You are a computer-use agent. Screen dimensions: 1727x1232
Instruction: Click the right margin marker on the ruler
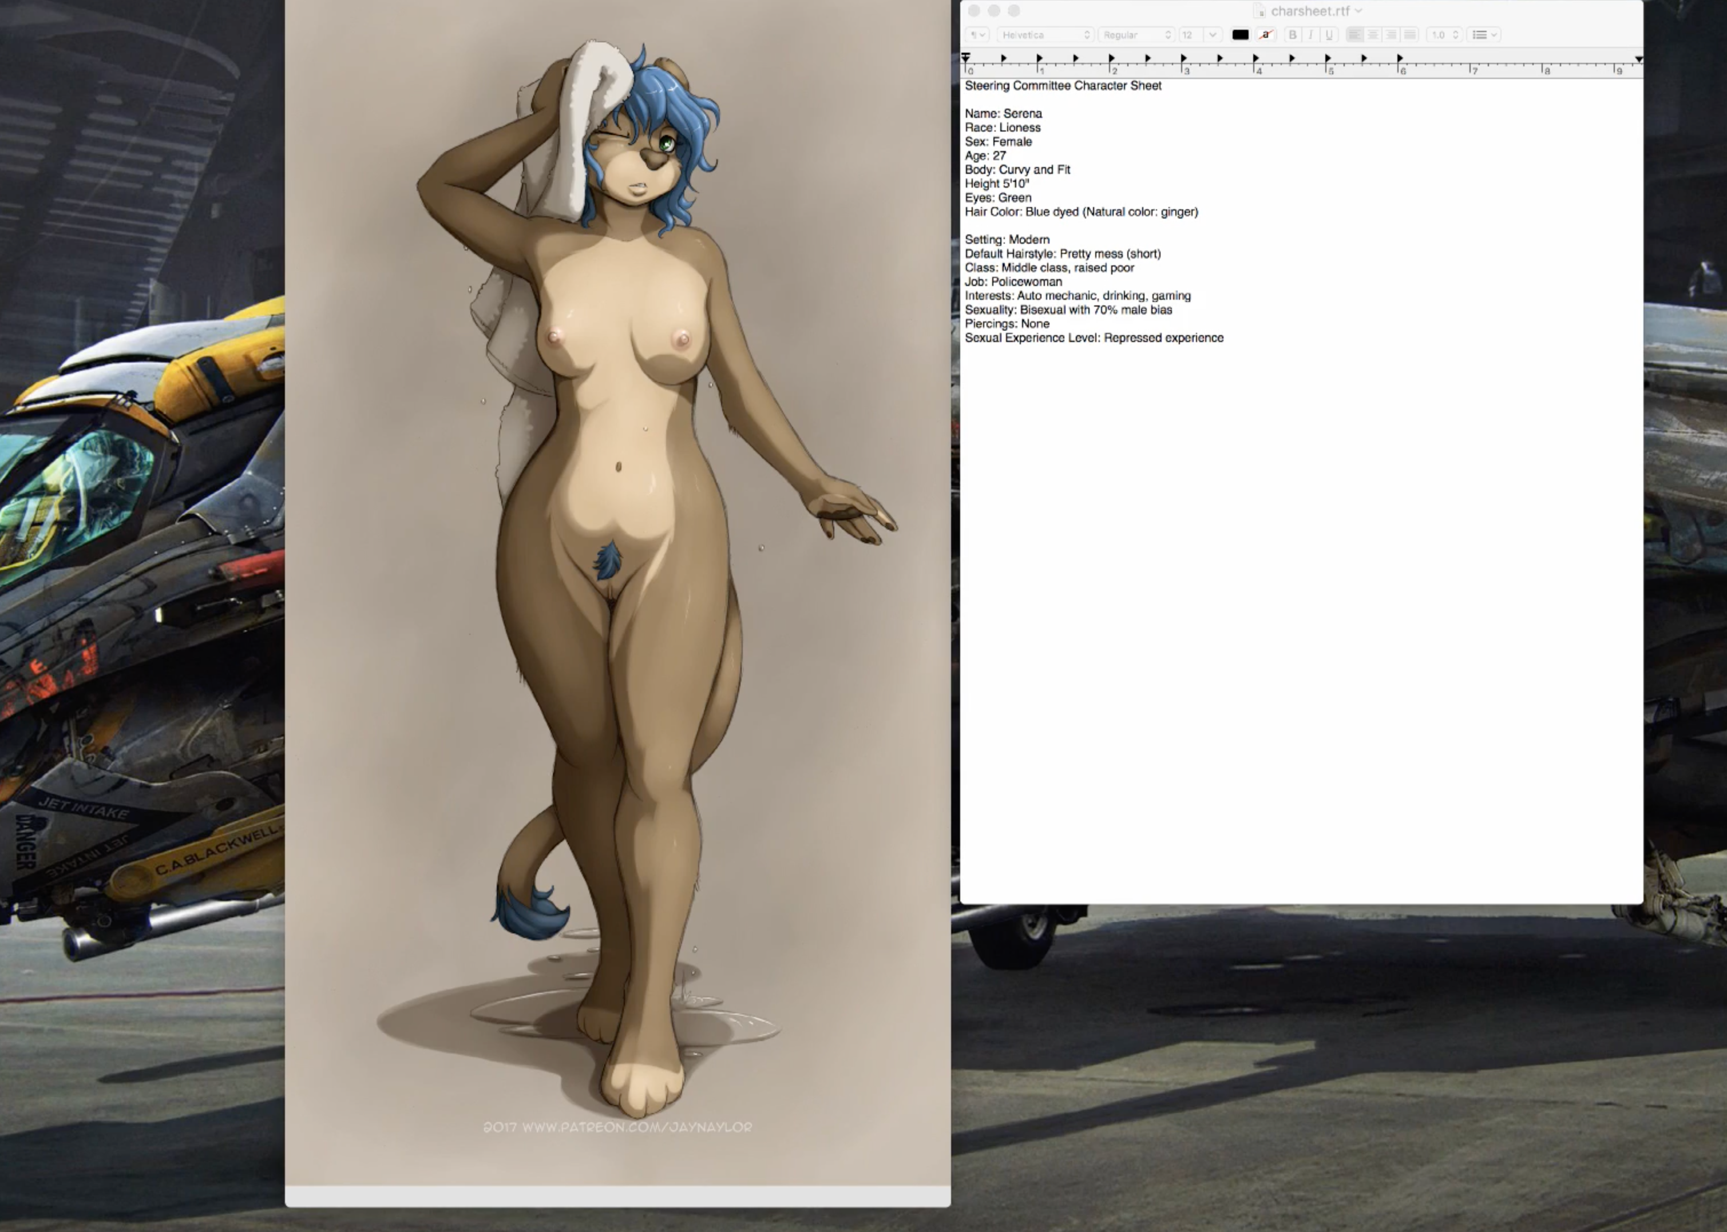(1638, 59)
